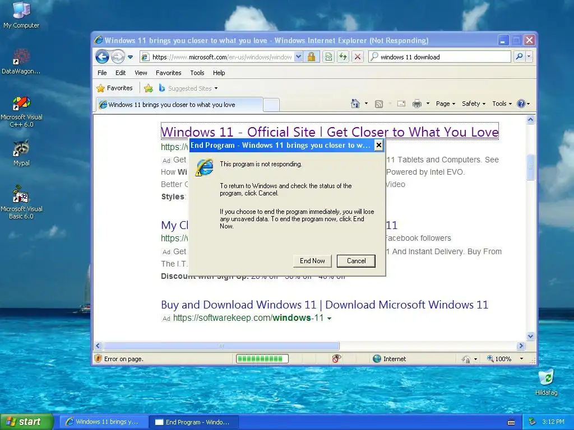Click the Back navigation arrow in Internet Explorer
The height and width of the screenshot is (430, 574).
tap(102, 57)
